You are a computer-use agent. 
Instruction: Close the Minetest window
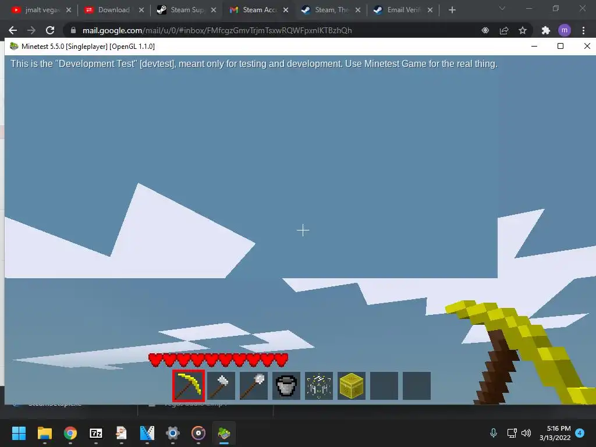[587, 46]
